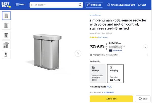Show the next product image

[78, 53]
